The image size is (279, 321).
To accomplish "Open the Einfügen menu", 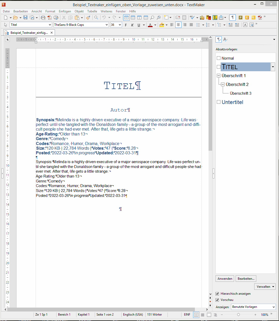I will click(x=65, y=11).
